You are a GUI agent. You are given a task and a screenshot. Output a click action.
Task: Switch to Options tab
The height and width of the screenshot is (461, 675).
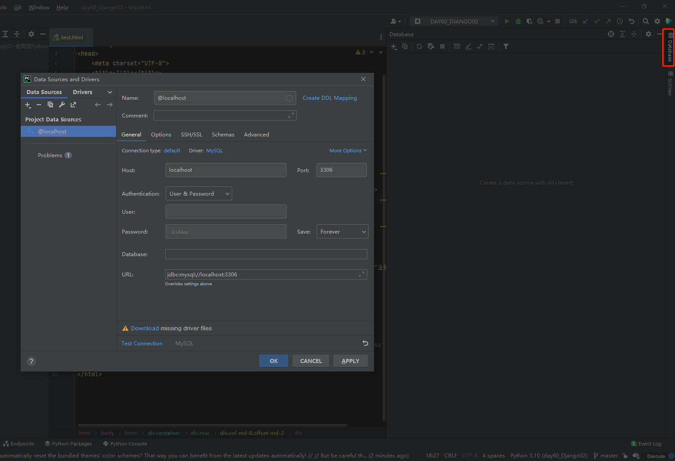161,135
